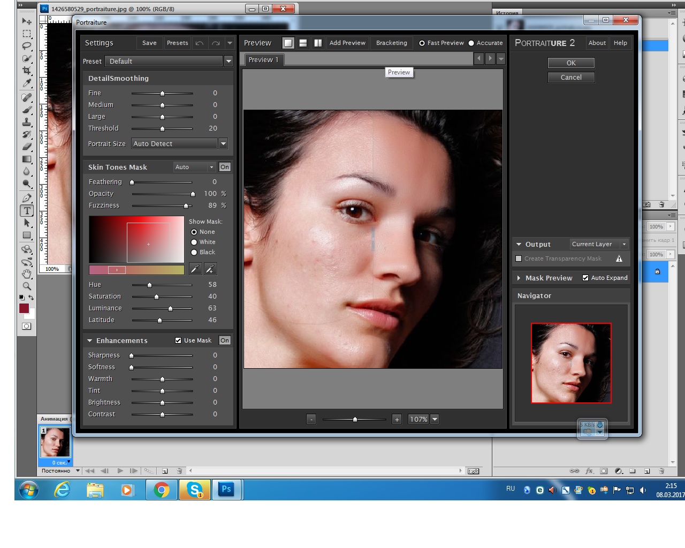Image resolution: width=685 pixels, height=548 pixels.
Task: Select the Rectangular Marquee tool
Action: (x=26, y=34)
